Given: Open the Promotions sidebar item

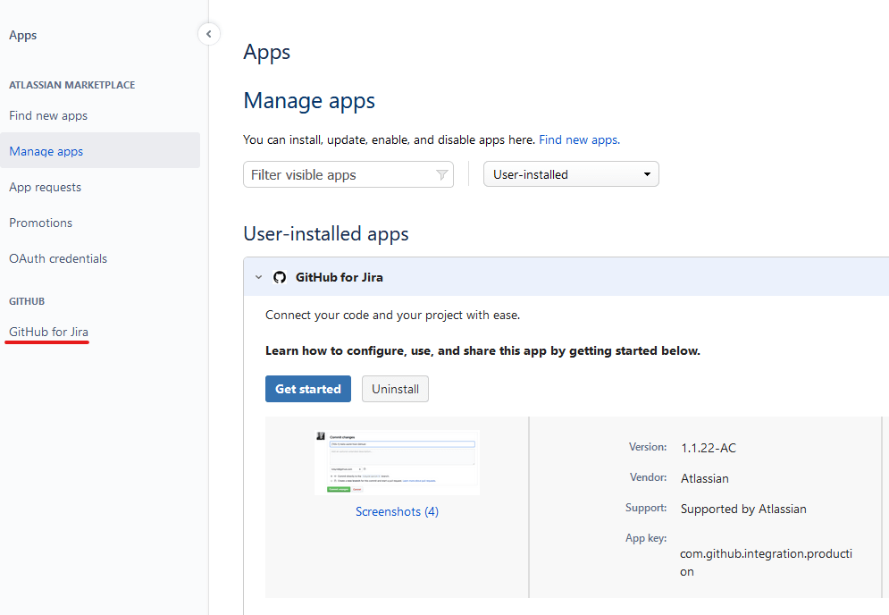Looking at the screenshot, I should [41, 223].
